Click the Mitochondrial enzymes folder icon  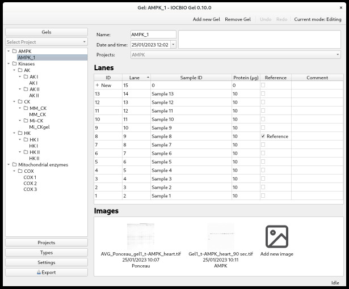(14, 164)
